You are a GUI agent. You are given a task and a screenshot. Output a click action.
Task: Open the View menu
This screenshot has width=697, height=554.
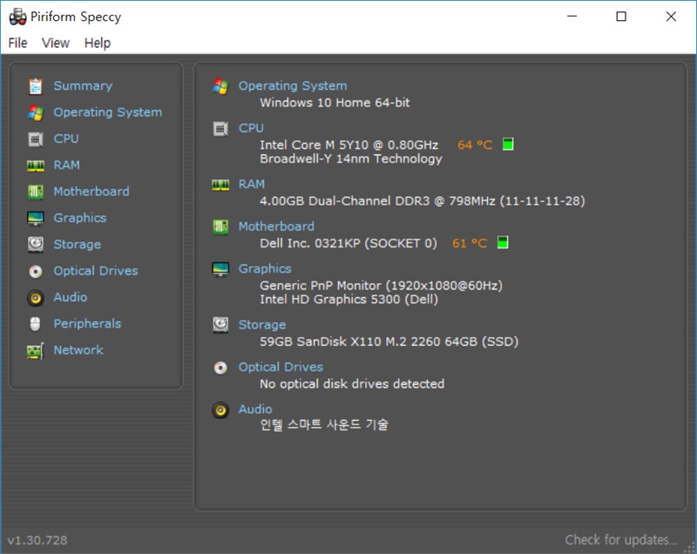56,43
